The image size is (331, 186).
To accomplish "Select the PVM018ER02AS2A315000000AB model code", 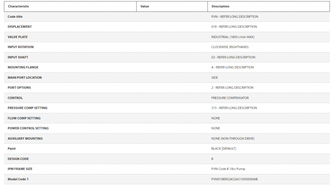I will [235, 179].
